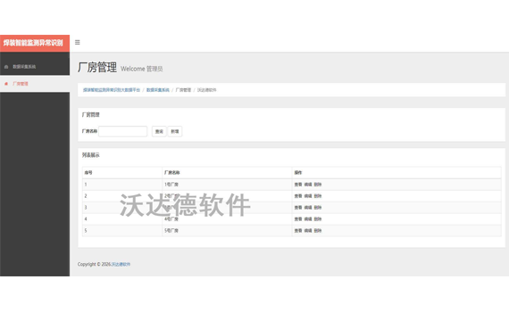Click the 焊装智能监测异常识别 logo header

pos(35,43)
